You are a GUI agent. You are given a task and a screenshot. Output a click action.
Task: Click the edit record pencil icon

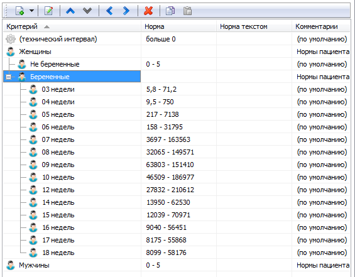pyautogui.click(x=48, y=11)
